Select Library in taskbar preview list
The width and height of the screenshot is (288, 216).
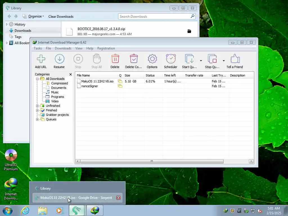tap(77, 188)
